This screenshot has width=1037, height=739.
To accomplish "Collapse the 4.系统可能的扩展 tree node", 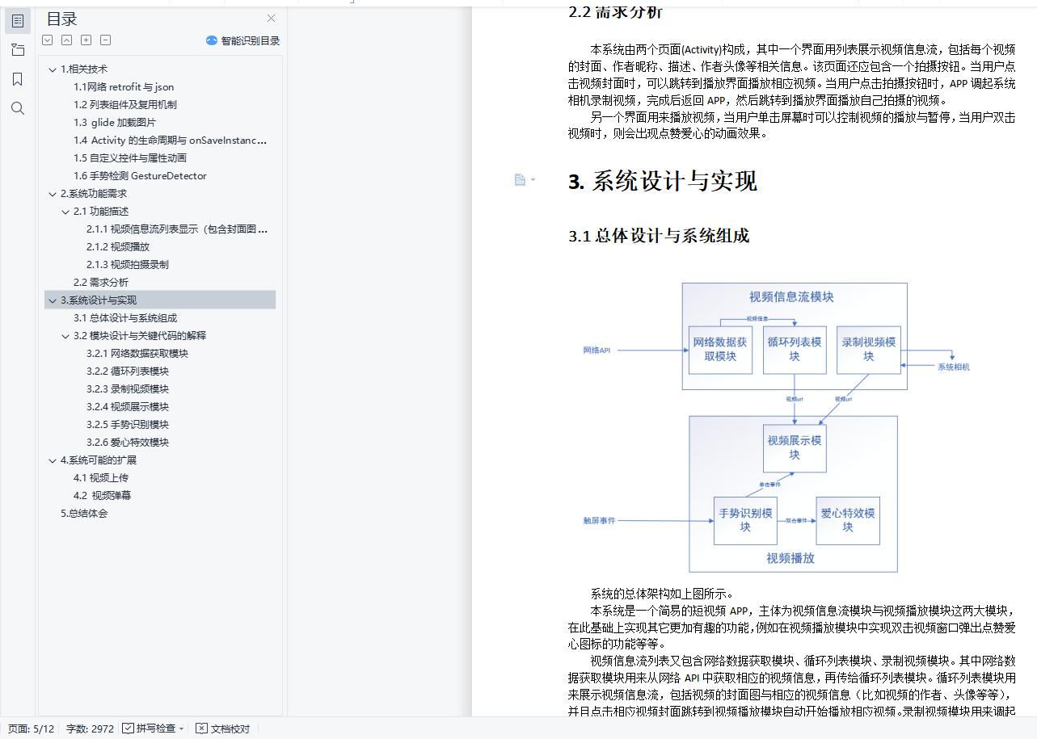I will click(53, 460).
